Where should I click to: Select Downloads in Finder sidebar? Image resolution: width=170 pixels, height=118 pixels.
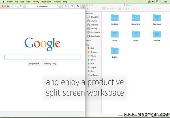tap(94, 36)
